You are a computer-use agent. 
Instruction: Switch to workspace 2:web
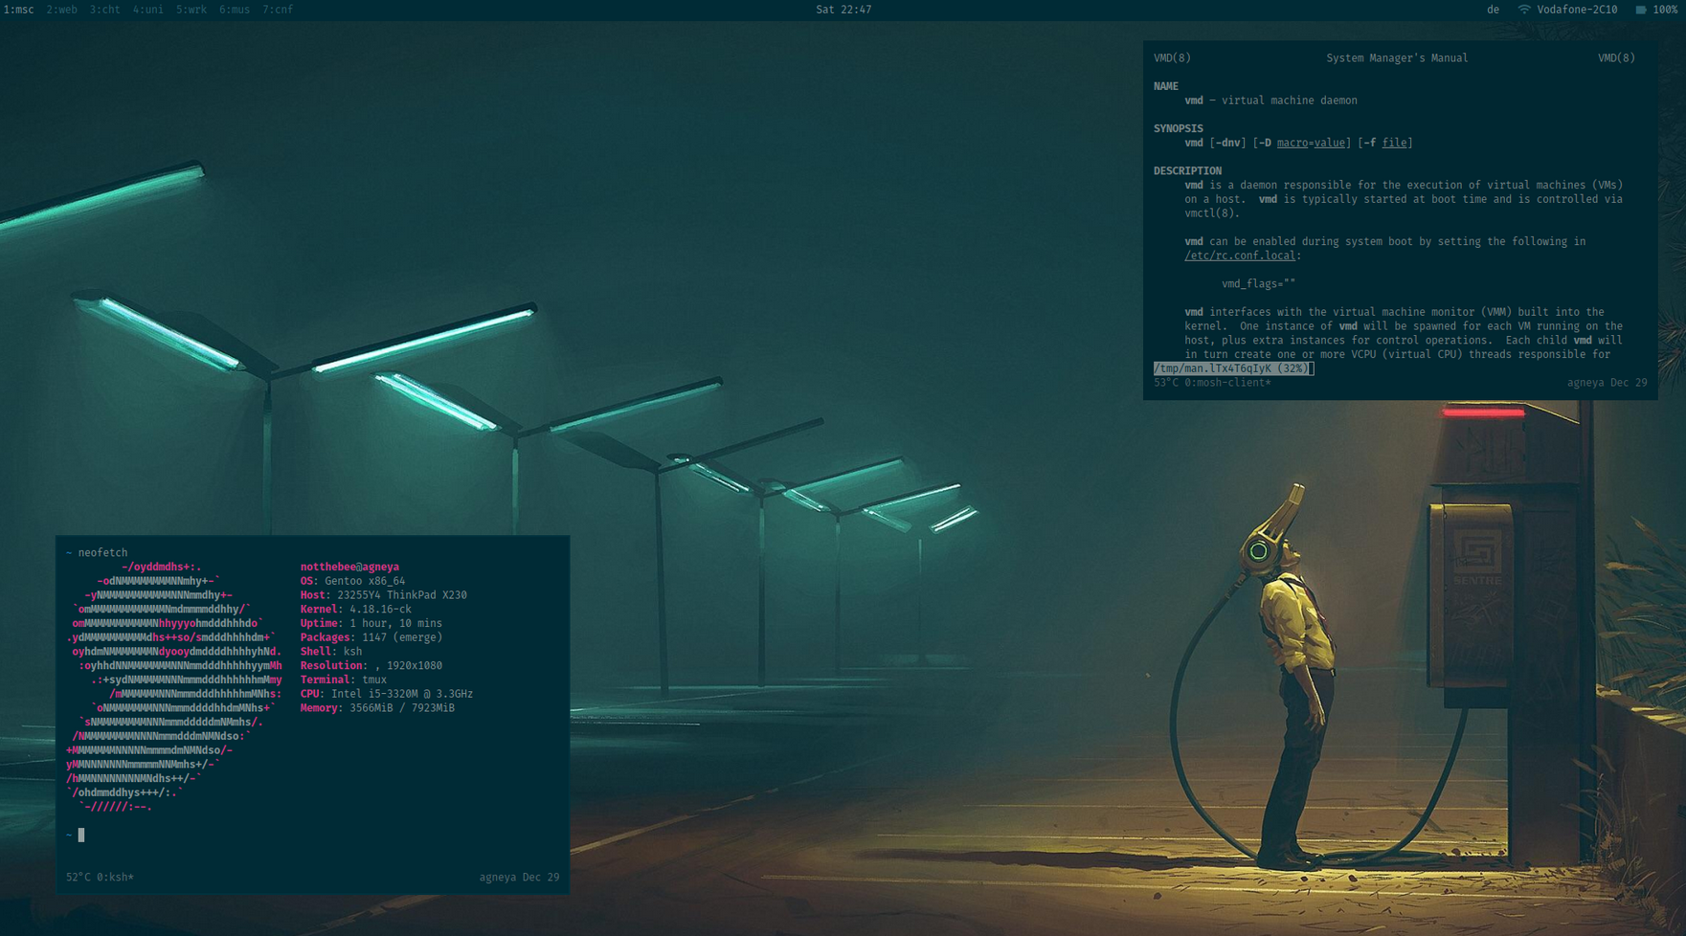[62, 10]
